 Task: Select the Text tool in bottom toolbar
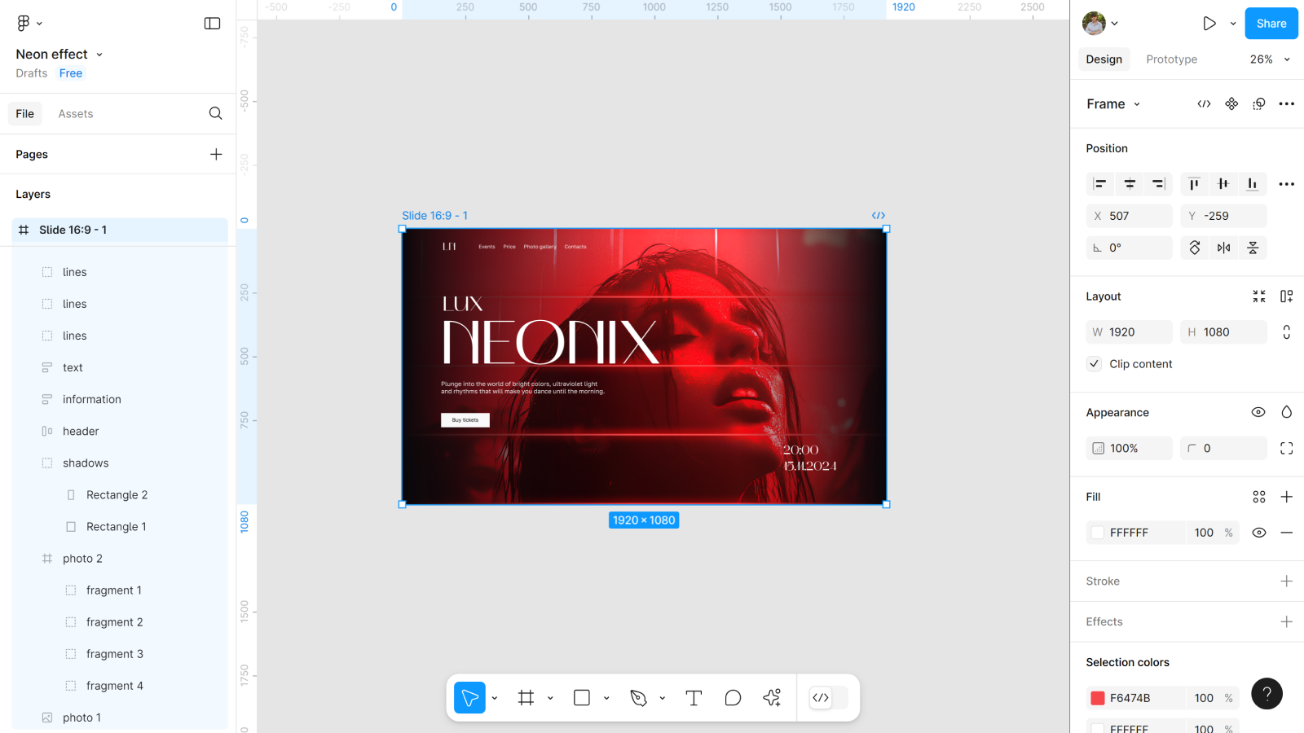pyautogui.click(x=694, y=698)
